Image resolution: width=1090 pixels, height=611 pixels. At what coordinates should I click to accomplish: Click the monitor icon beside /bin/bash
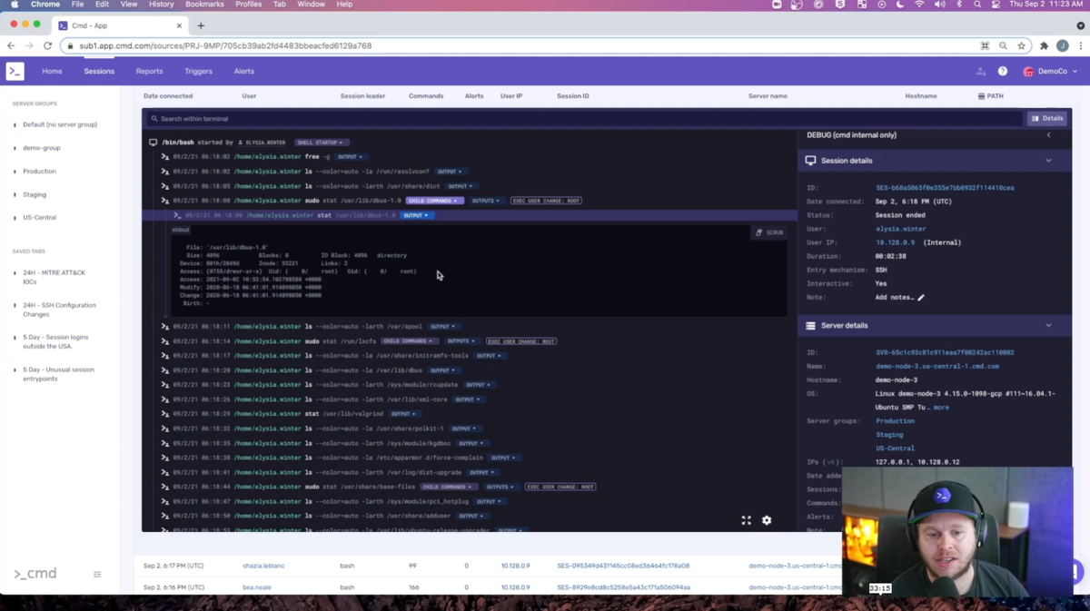coord(153,143)
